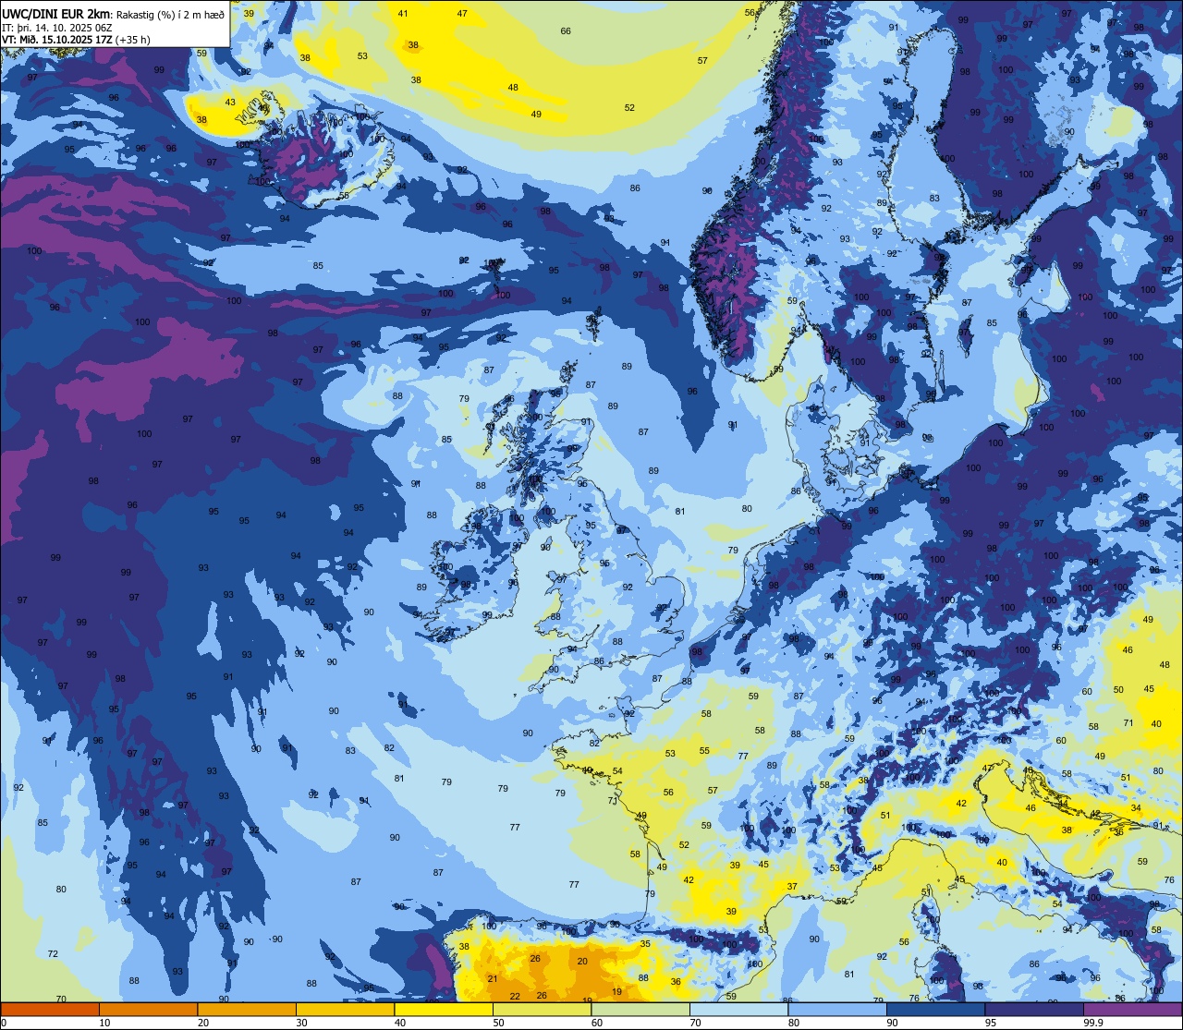Click the 20–30 legend color segment

(247, 1009)
